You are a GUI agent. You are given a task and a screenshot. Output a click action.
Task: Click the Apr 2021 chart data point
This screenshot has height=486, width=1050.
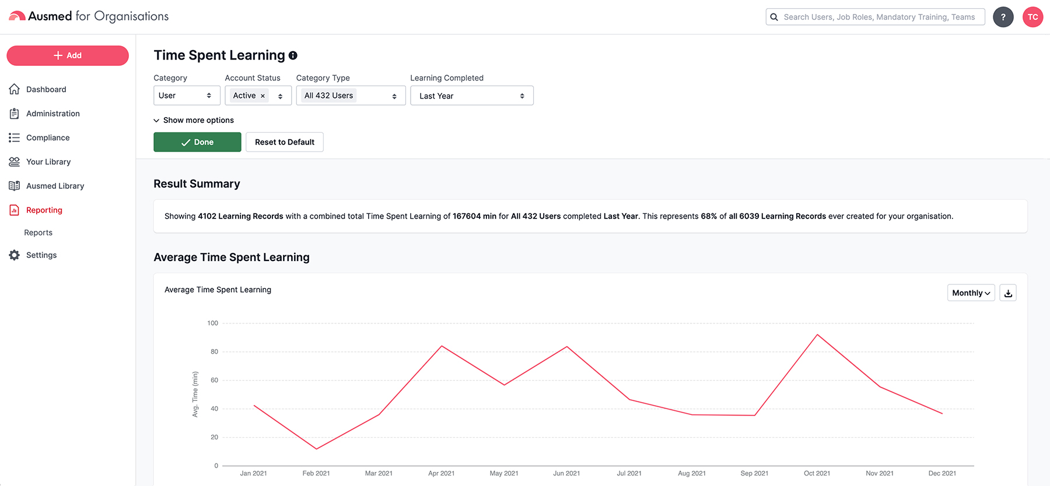pyautogui.click(x=442, y=346)
